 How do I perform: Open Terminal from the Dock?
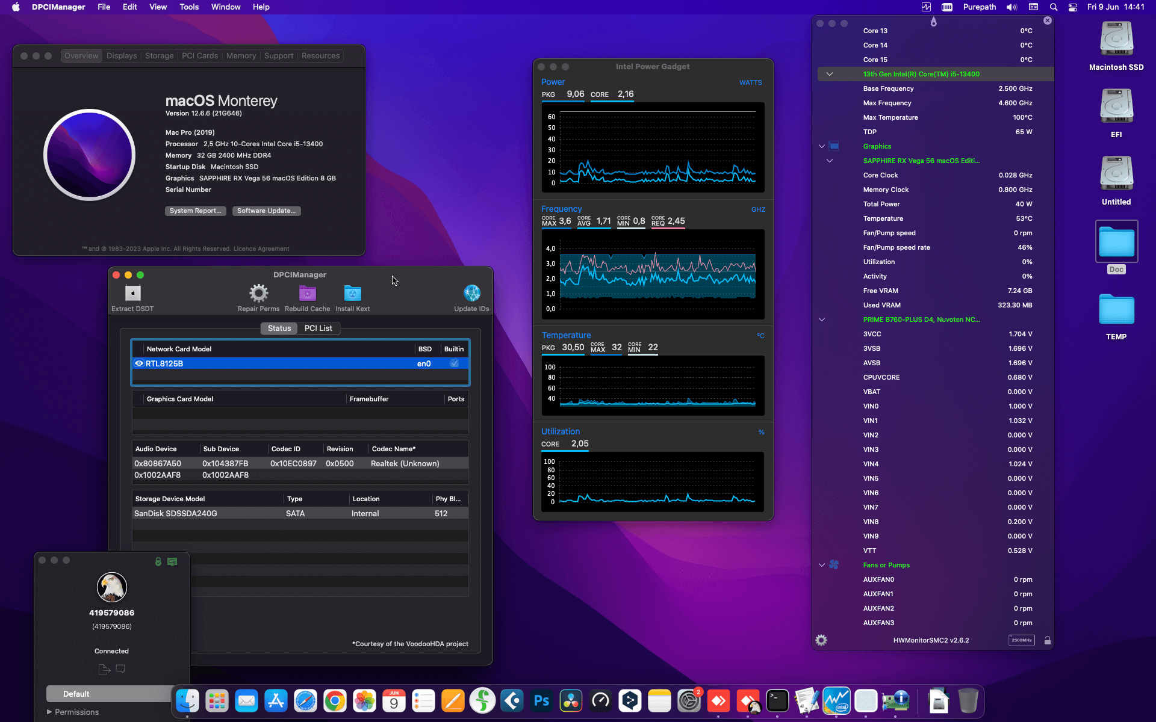(x=777, y=701)
